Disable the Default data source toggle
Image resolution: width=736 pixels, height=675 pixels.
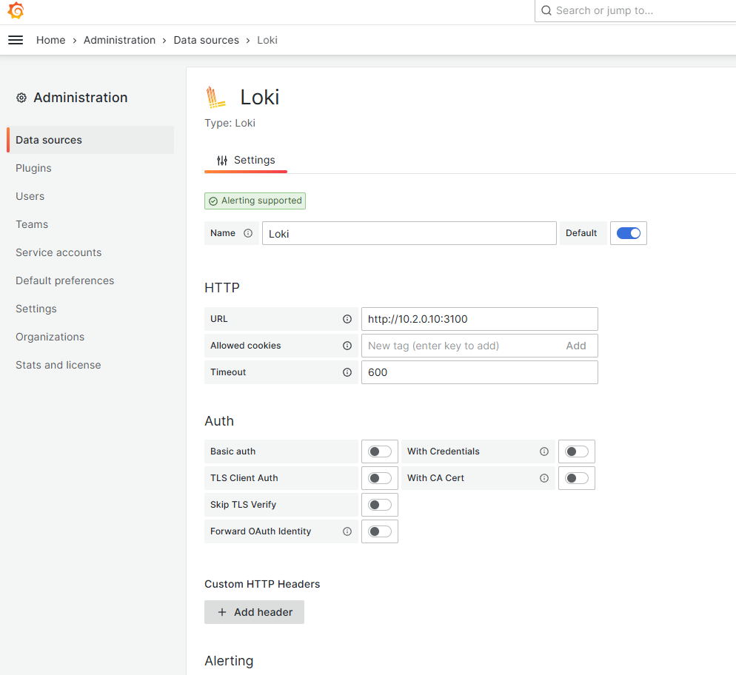(x=628, y=232)
